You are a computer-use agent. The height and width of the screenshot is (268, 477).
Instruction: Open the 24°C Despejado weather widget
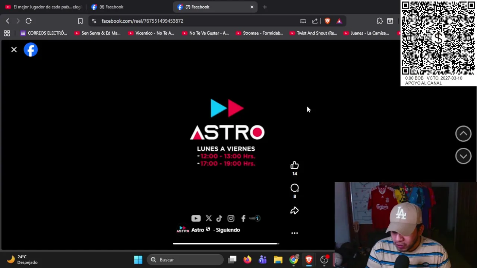point(23,259)
